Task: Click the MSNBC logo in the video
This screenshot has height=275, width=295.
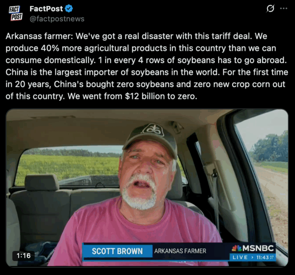Action: (253, 248)
